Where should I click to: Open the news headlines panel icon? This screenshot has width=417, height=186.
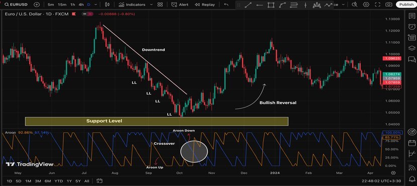click(x=411, y=38)
